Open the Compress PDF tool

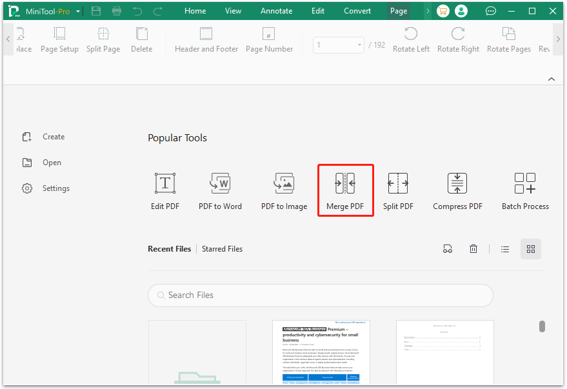tap(457, 191)
